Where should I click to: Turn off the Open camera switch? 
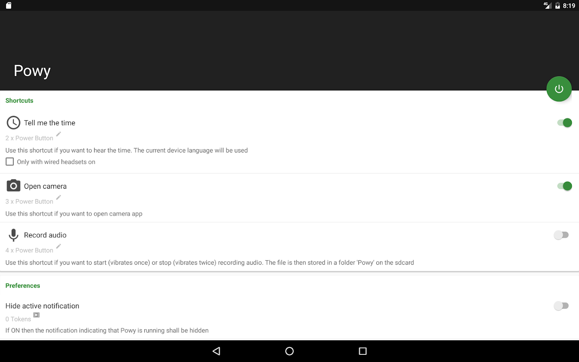coord(565,186)
